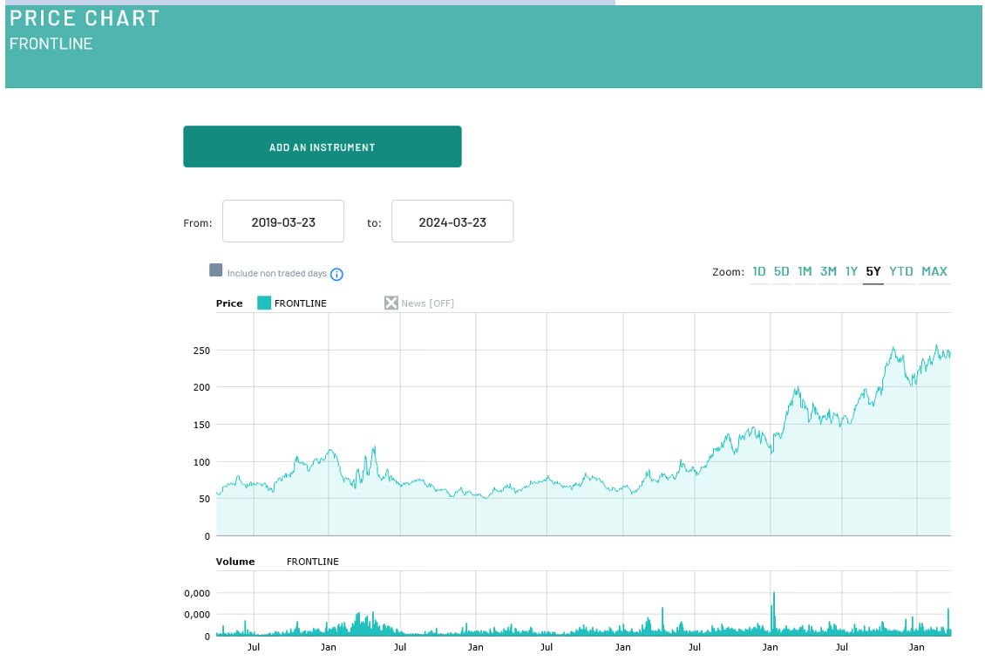Click the Volume legend heading
Screen dimensions: 985x661
(x=235, y=562)
